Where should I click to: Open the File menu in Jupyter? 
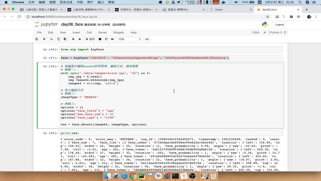[39, 32]
